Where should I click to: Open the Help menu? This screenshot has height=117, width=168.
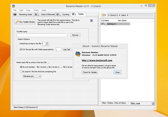[44, 10]
